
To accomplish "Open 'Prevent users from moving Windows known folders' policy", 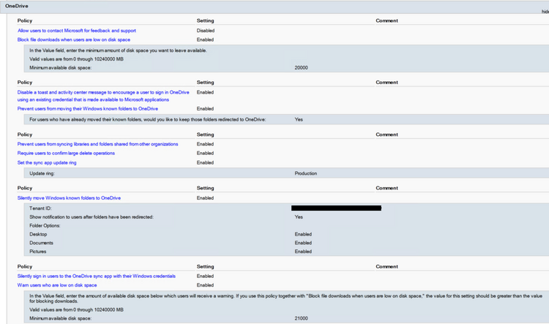I will pos(88,108).
